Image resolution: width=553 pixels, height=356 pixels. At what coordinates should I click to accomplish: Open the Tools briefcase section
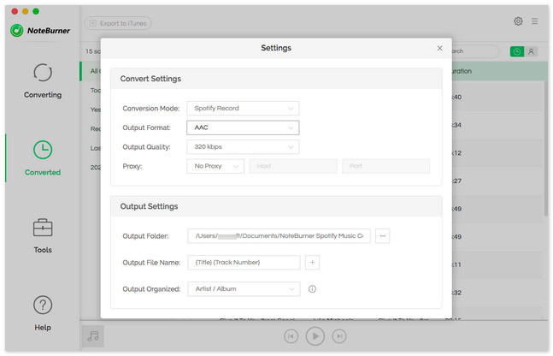tap(43, 235)
